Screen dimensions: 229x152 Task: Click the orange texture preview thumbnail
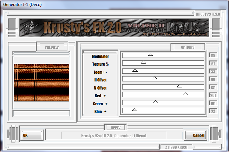(41, 82)
